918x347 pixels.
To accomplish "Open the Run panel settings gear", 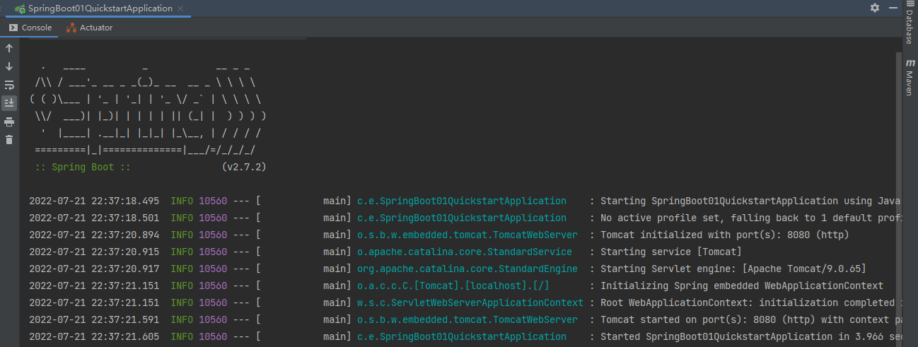I will point(875,8).
